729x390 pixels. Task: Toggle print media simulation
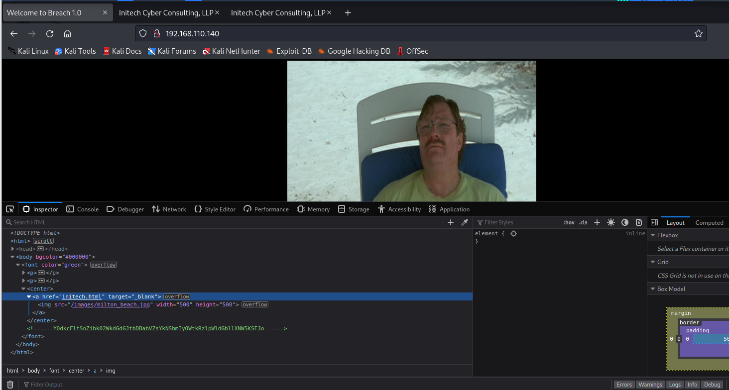[x=639, y=222]
